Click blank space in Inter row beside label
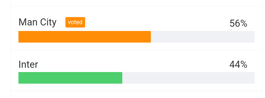Viewport: 265px width, 98px height. pyautogui.click(x=134, y=64)
